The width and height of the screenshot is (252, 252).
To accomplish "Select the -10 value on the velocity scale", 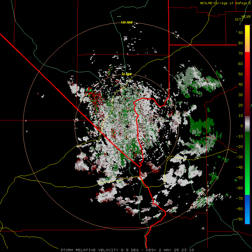I will pos(239,136).
